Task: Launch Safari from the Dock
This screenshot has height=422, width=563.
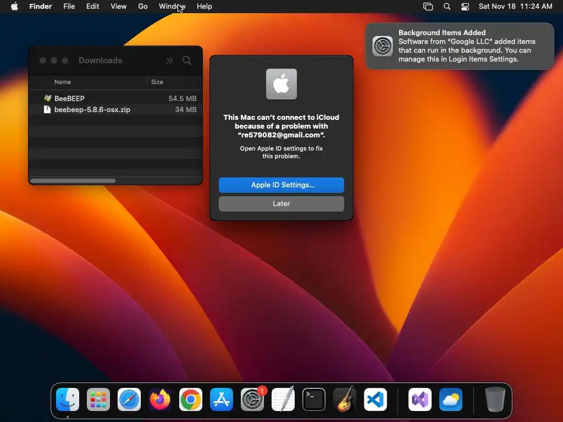Action: pos(129,399)
